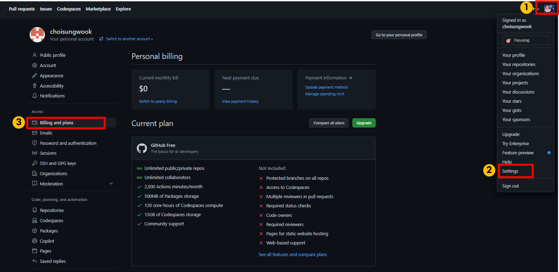Click the Repositories repo icon

[34, 210]
